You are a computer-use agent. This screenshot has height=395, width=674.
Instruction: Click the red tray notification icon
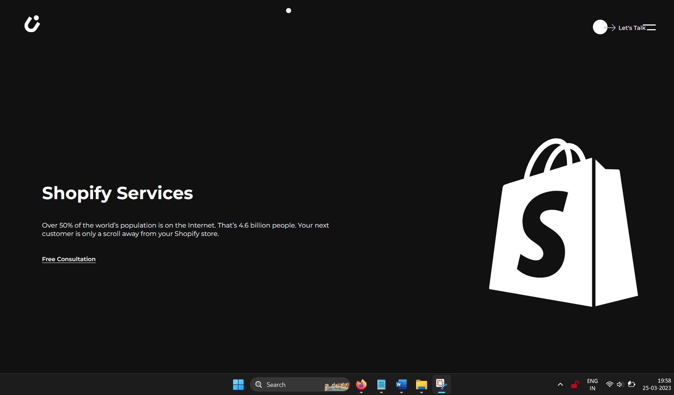click(575, 384)
